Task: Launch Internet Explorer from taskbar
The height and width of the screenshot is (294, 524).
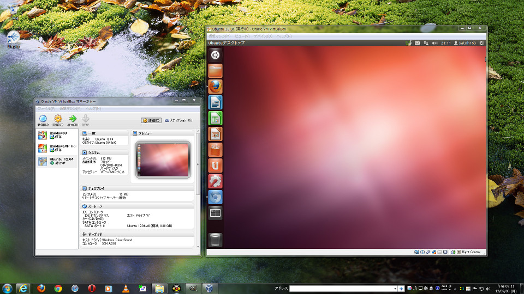Action: [23, 289]
